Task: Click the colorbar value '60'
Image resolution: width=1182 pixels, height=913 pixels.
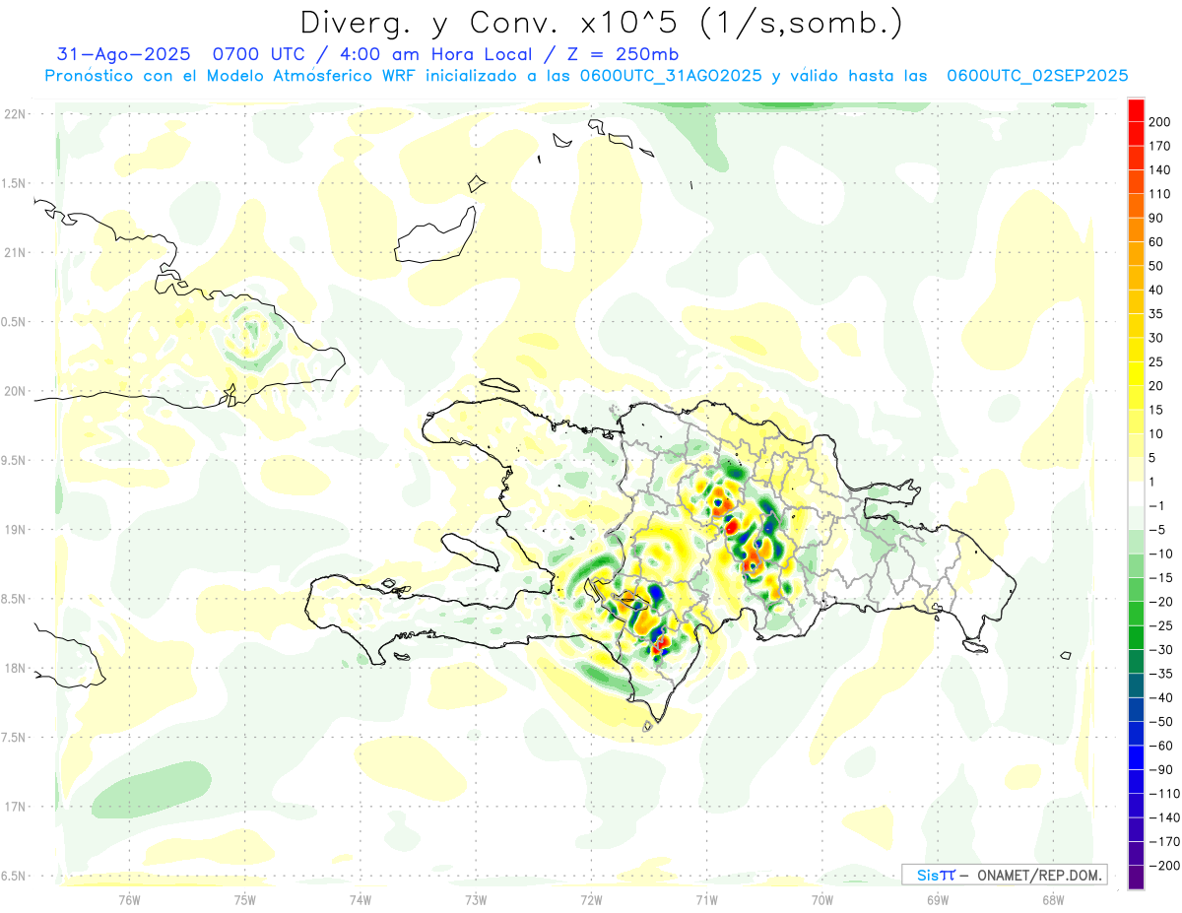Action: (1156, 242)
